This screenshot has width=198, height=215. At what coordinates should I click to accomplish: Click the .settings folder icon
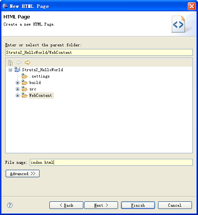click(25, 76)
